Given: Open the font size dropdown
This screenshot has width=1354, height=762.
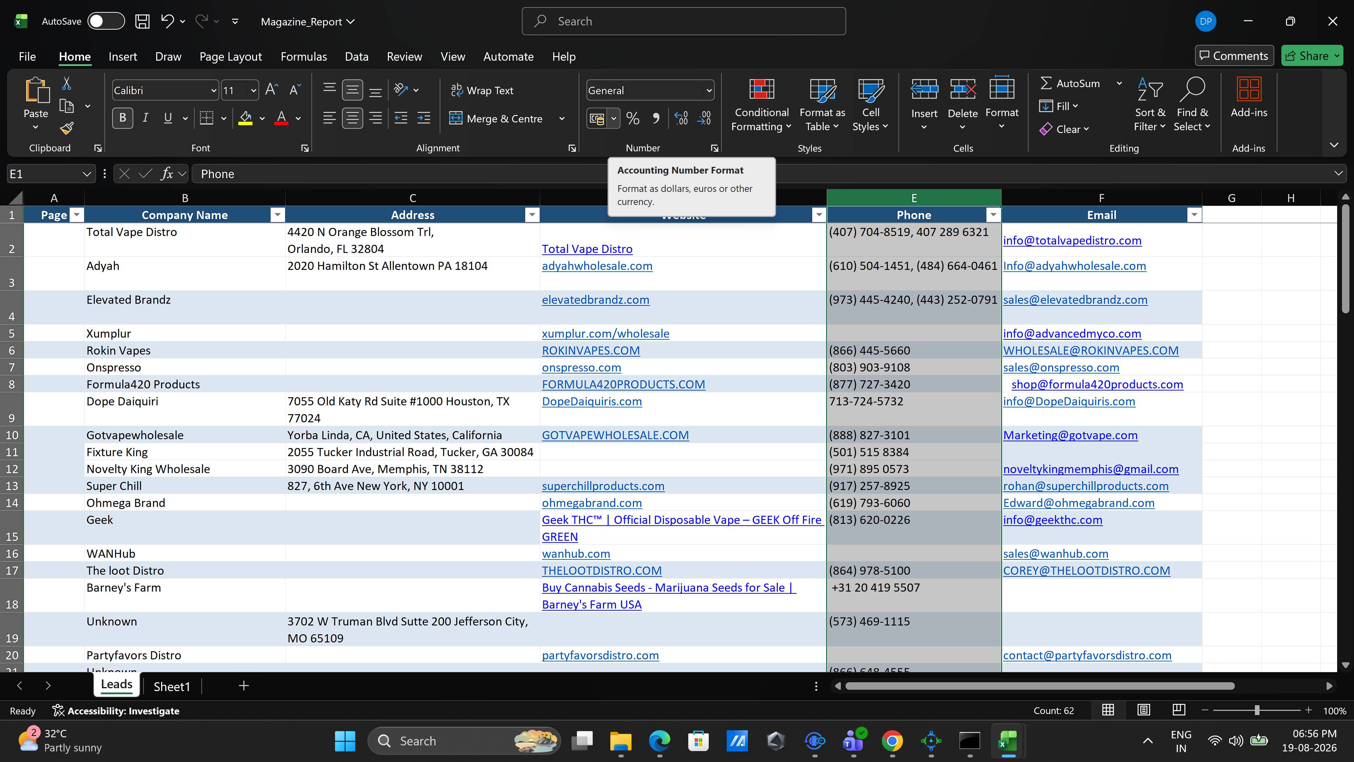Looking at the screenshot, I should (254, 90).
